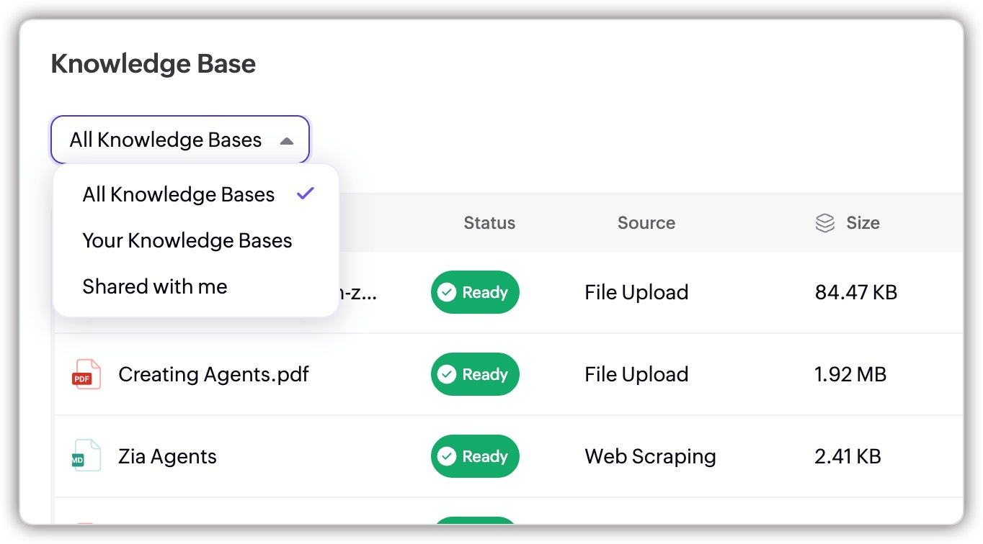Click the Ready badge for Zia Agents
Screen dimensions: 983x544
(475, 457)
